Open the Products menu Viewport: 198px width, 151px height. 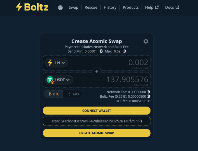coord(131,7)
